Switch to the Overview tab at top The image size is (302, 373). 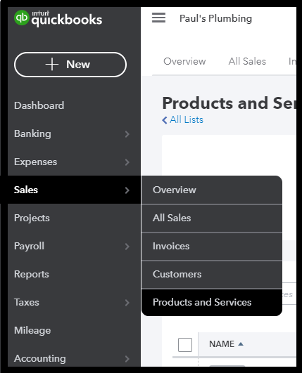184,61
